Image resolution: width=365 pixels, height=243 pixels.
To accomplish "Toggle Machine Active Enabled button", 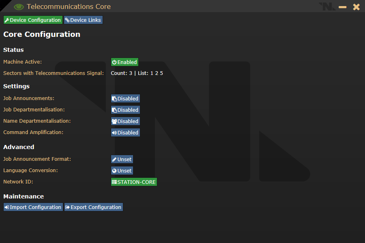I will click(x=125, y=62).
